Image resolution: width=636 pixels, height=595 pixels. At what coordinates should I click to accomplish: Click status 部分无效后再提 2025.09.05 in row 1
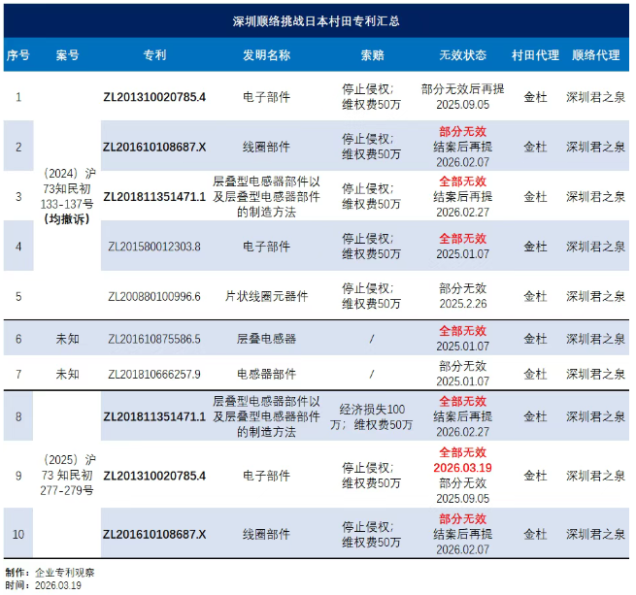point(463,97)
